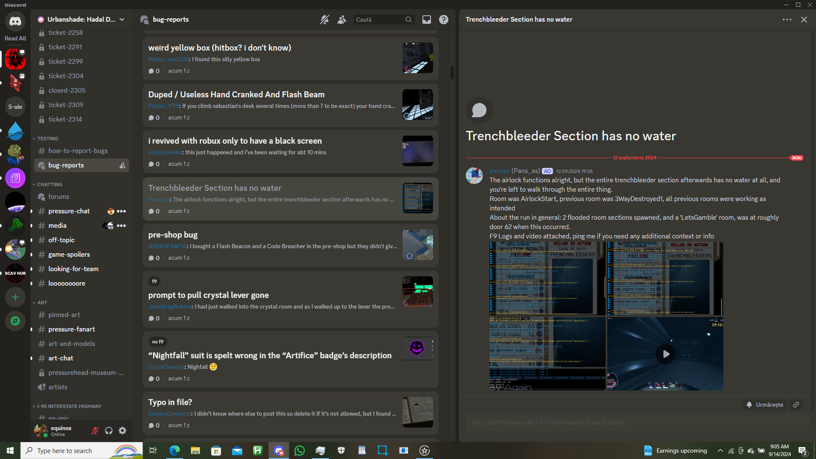Click the Caută search field
This screenshot has height=459, width=816.
tap(378, 20)
